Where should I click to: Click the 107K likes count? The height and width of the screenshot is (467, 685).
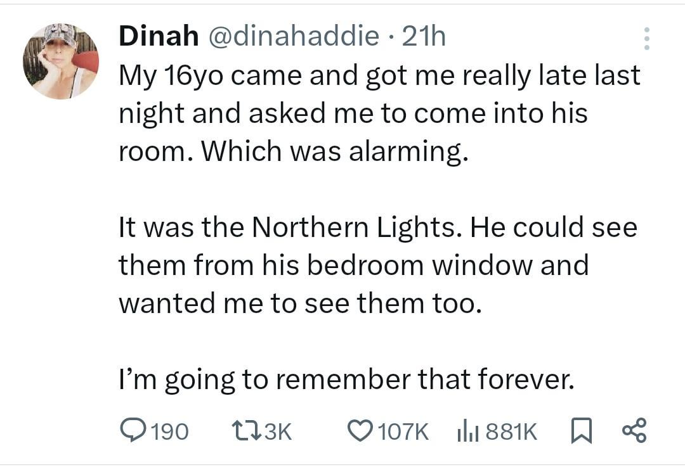point(403,432)
